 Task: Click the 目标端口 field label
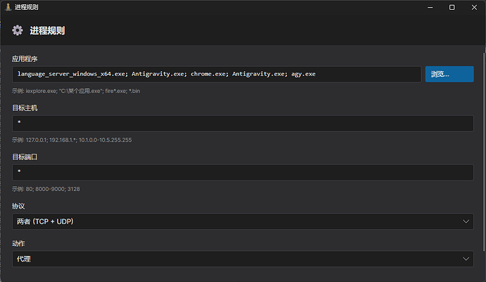point(25,157)
